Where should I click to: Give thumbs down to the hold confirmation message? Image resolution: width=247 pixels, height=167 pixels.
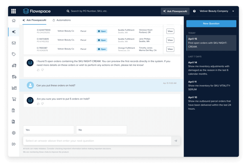(x=42, y=104)
